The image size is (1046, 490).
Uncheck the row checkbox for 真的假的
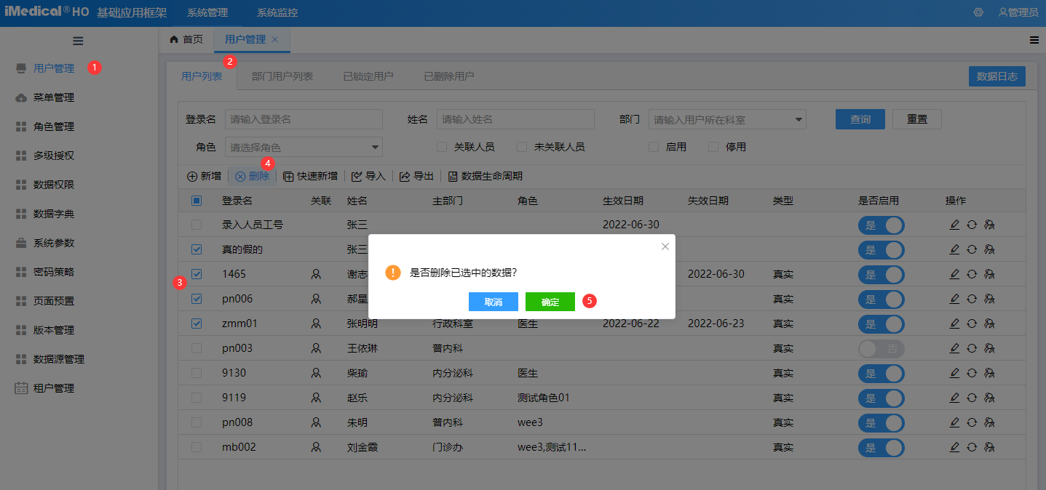[x=196, y=249]
